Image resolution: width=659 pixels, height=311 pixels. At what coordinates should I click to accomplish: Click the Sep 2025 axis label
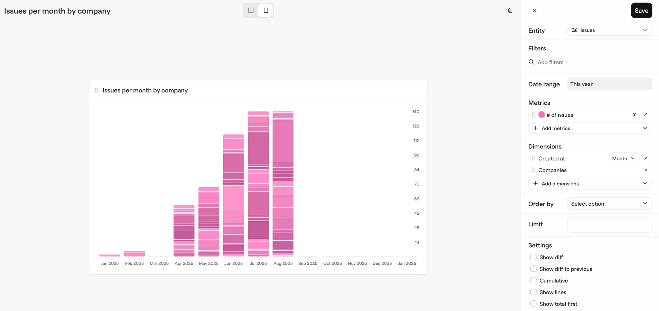308,263
